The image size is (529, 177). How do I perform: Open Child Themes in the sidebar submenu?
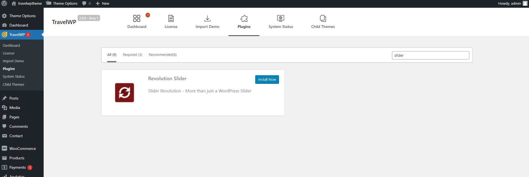pyautogui.click(x=13, y=84)
